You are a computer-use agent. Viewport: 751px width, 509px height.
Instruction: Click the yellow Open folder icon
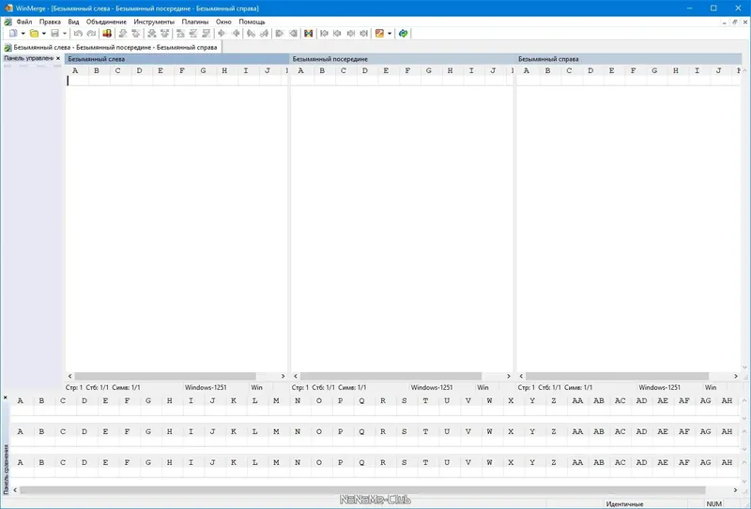click(x=34, y=34)
